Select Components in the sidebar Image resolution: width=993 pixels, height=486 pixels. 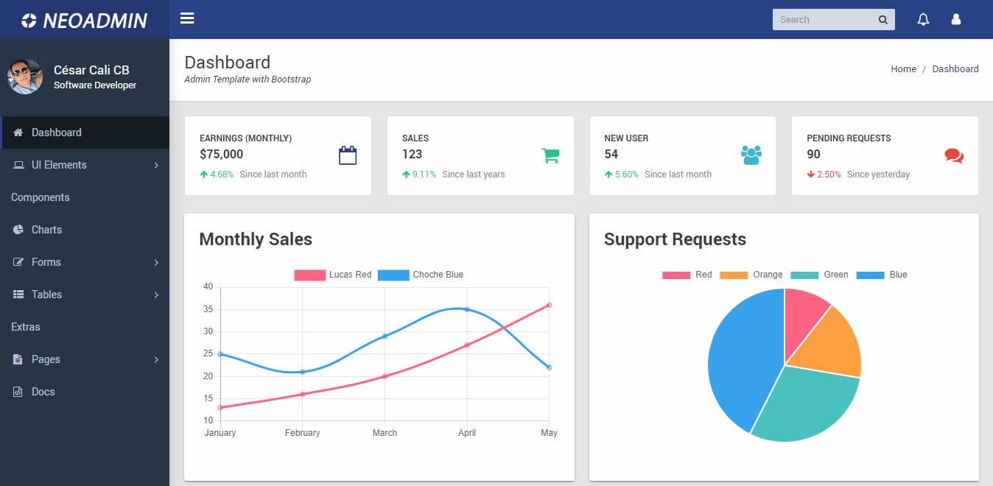point(41,197)
